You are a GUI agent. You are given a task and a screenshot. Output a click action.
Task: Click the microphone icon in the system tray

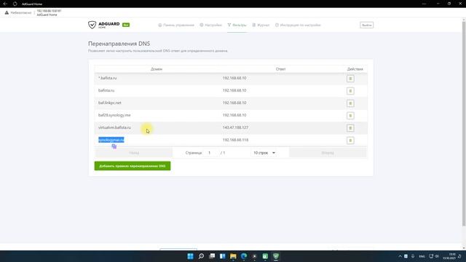pyautogui.click(x=413, y=256)
